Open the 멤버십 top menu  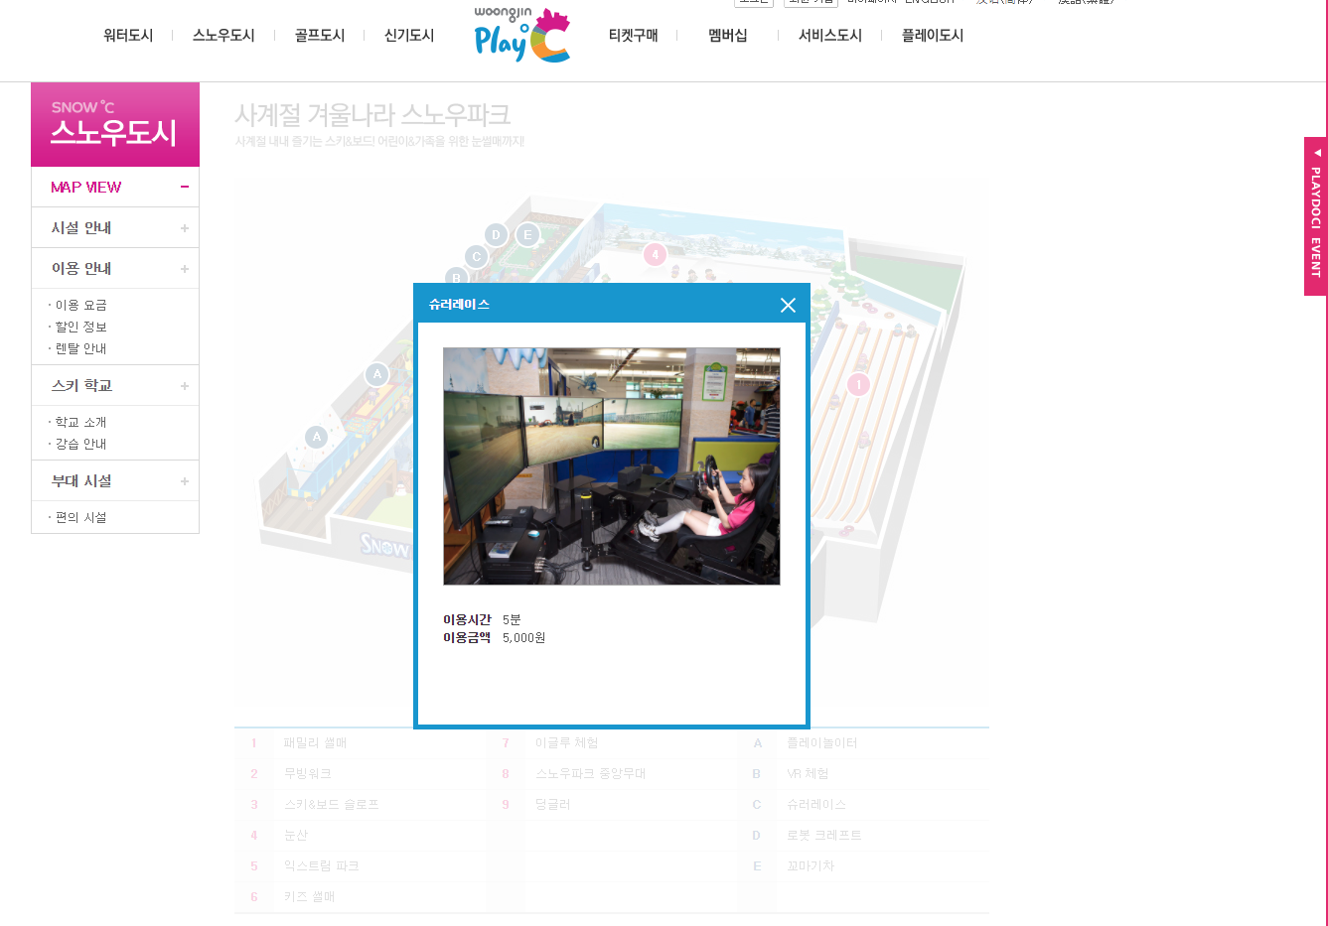tap(728, 36)
